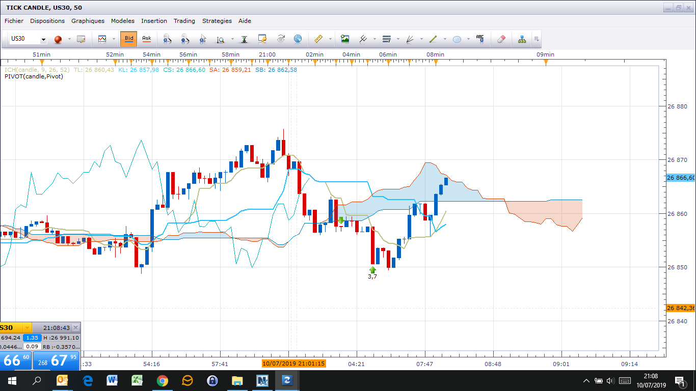This screenshot has width=696, height=391.
Task: Select the Fibonacci retracement lines tool
Action: (386, 39)
